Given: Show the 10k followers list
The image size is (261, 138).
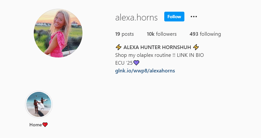Looking at the screenshot, I should [x=162, y=34].
